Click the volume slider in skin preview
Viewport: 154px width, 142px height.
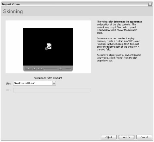point(67,69)
